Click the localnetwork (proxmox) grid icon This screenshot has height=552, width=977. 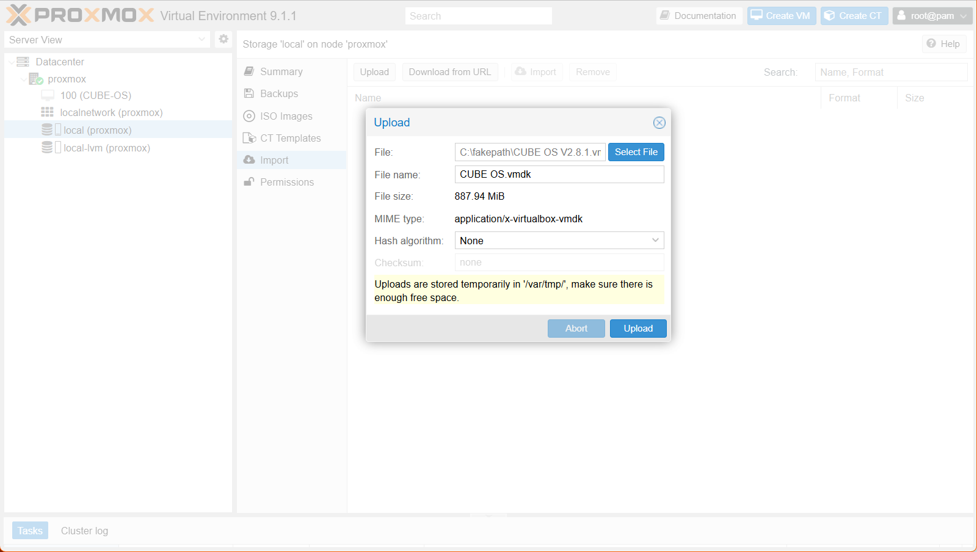[x=48, y=112]
